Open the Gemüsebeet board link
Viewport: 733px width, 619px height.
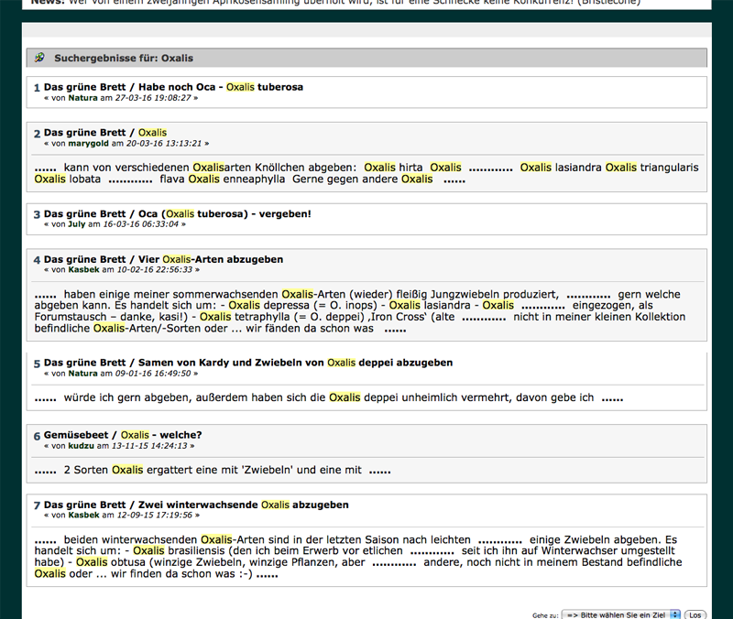coord(77,435)
